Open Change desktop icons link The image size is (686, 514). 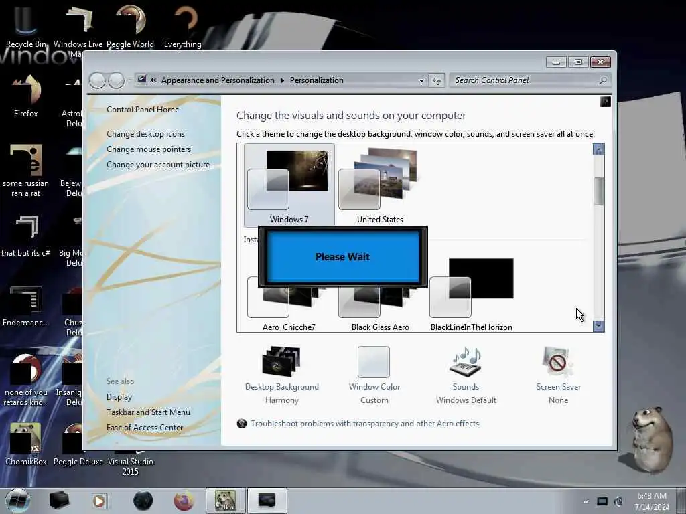[145, 134]
